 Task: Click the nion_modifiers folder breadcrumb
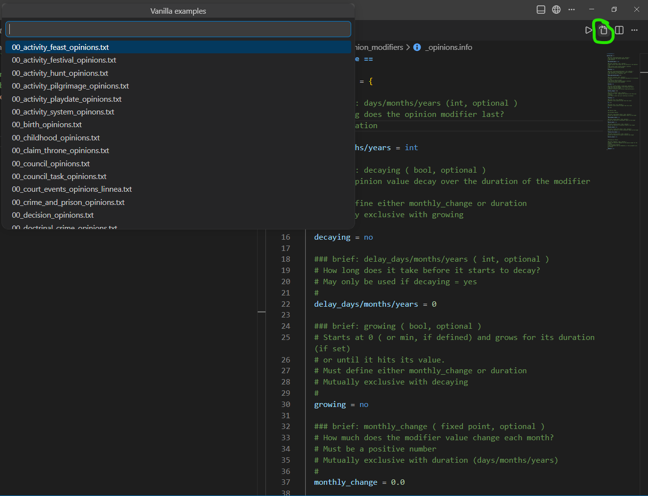tap(379, 47)
